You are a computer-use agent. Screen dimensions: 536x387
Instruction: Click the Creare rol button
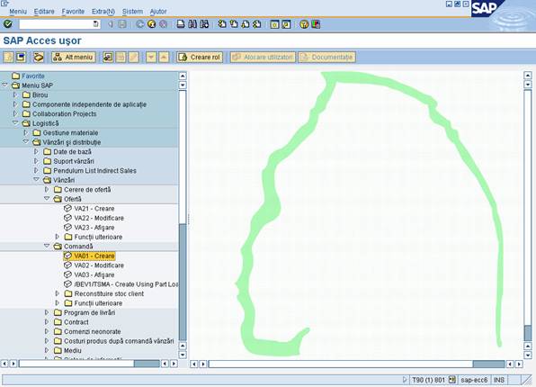click(x=200, y=57)
